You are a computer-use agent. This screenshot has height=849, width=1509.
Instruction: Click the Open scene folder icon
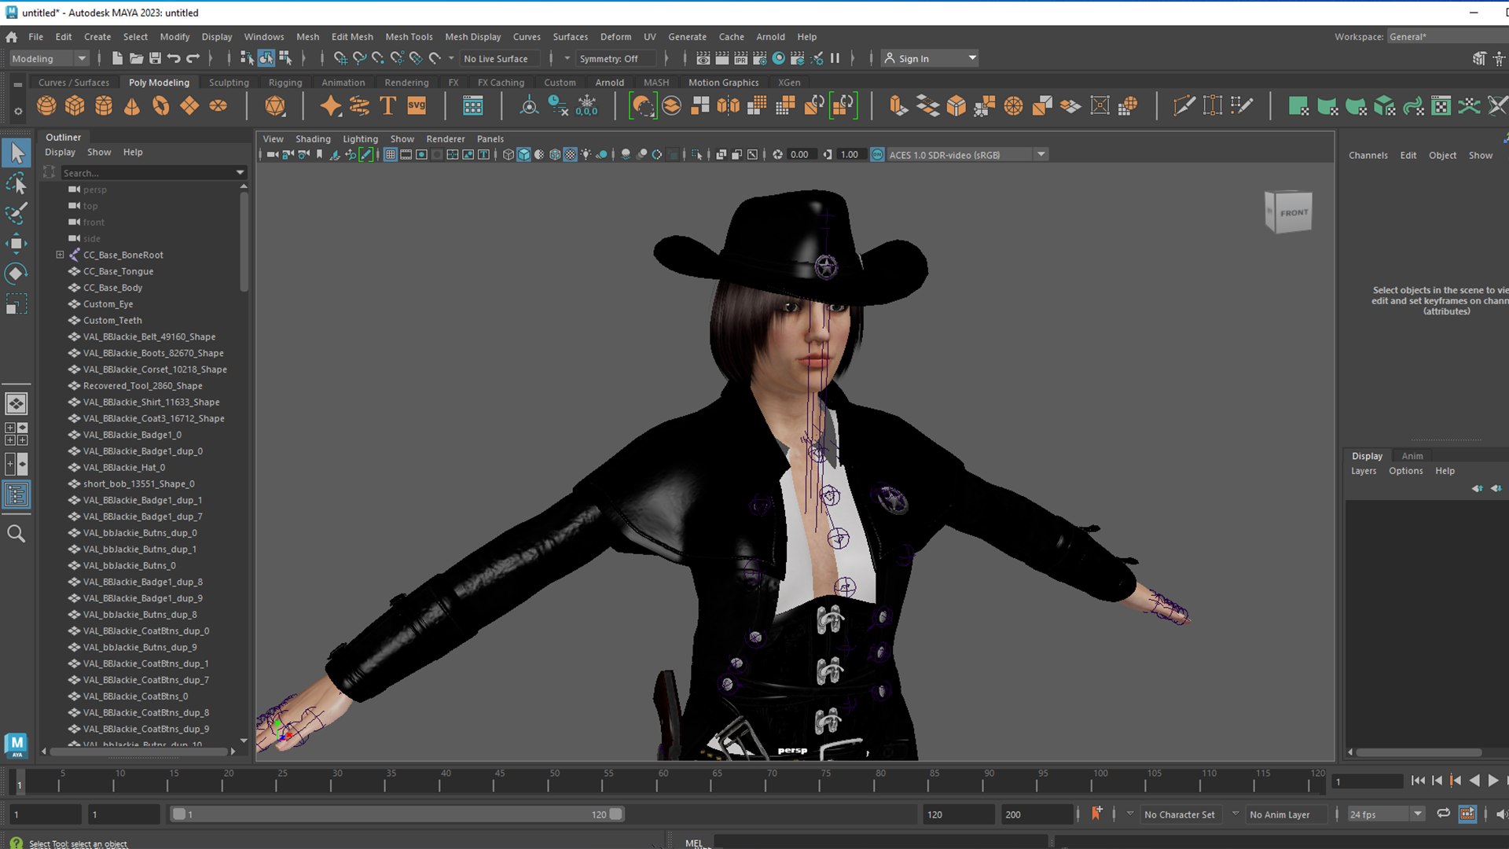pyautogui.click(x=136, y=58)
